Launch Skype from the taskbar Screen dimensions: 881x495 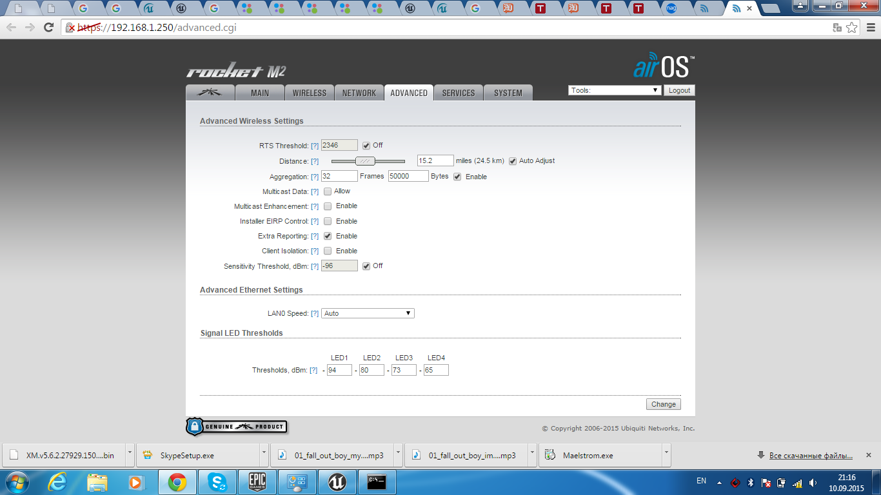pos(217,482)
